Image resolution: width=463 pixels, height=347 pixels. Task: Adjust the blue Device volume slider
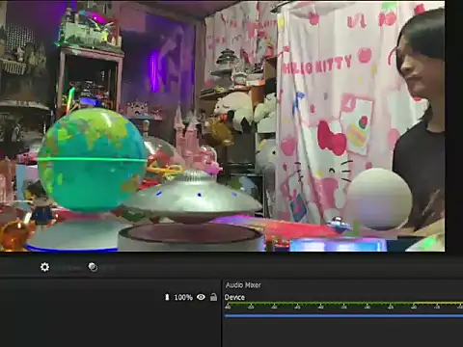click(343, 316)
